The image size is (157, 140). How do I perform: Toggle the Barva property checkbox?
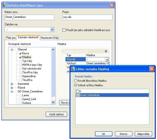20,53
